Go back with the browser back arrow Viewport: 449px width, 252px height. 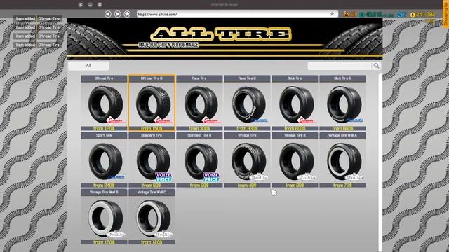[x=107, y=14]
